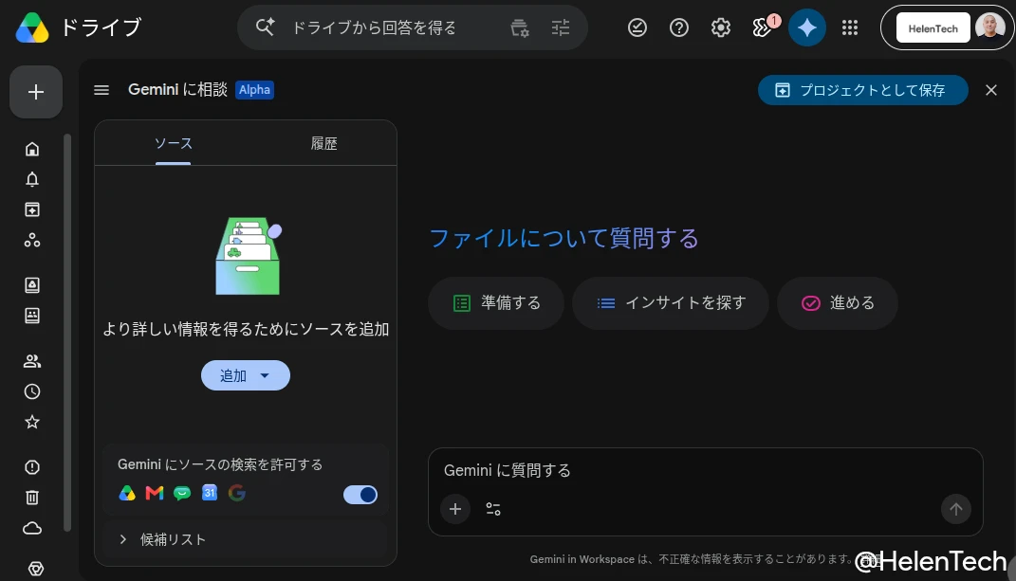Viewport: 1016px width, 581px height.
Task: Open the Projects plus-box icon in the sidebar
Action: point(32,209)
